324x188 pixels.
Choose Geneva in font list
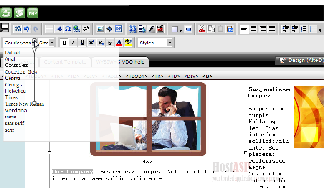pyautogui.click(x=13, y=78)
